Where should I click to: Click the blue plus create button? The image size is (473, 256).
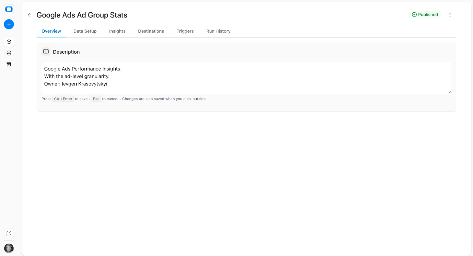[9, 24]
